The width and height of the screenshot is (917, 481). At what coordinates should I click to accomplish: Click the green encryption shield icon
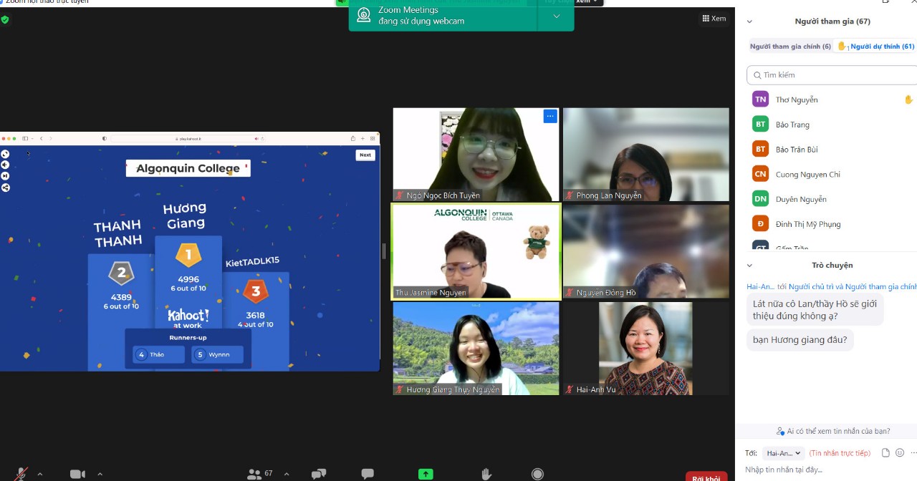click(5, 20)
